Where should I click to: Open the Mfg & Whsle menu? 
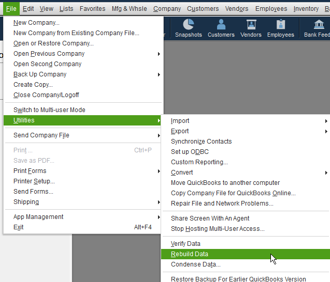[129, 9]
